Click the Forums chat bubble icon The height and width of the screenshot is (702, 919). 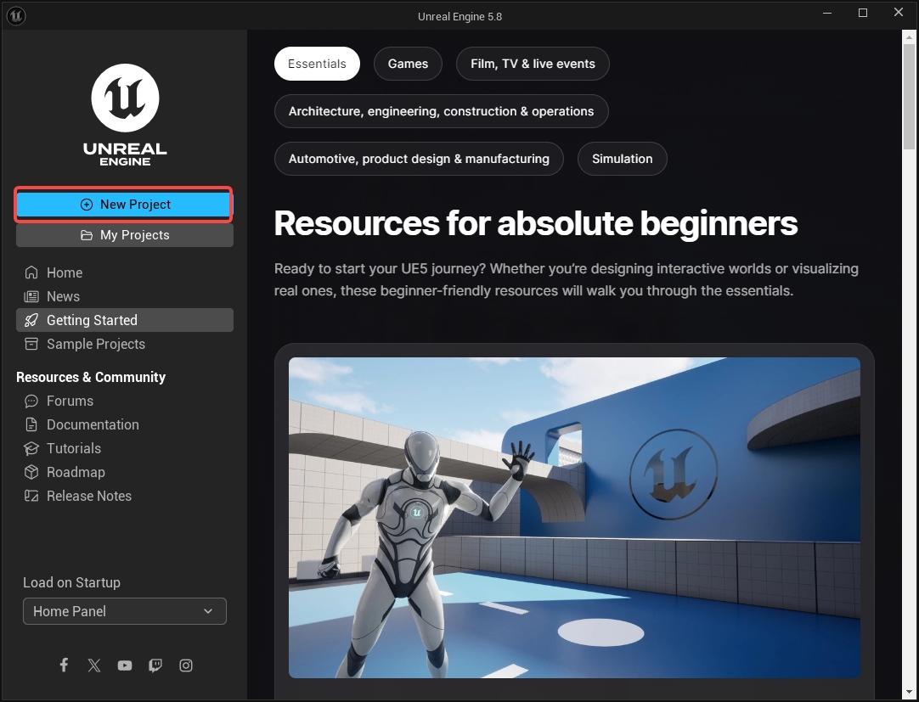[31, 401]
